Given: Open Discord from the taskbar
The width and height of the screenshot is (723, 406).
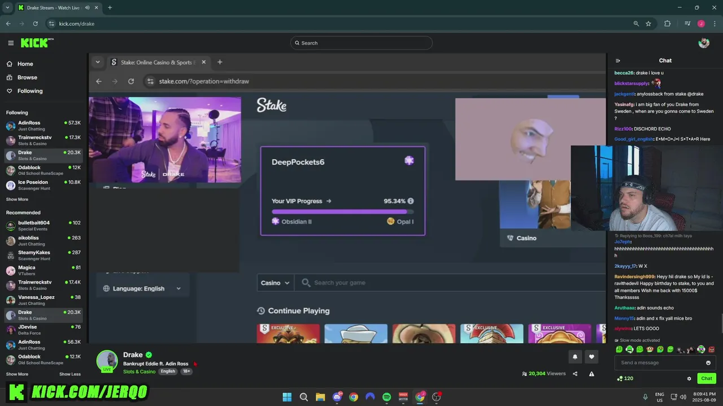Looking at the screenshot, I should click(337, 397).
